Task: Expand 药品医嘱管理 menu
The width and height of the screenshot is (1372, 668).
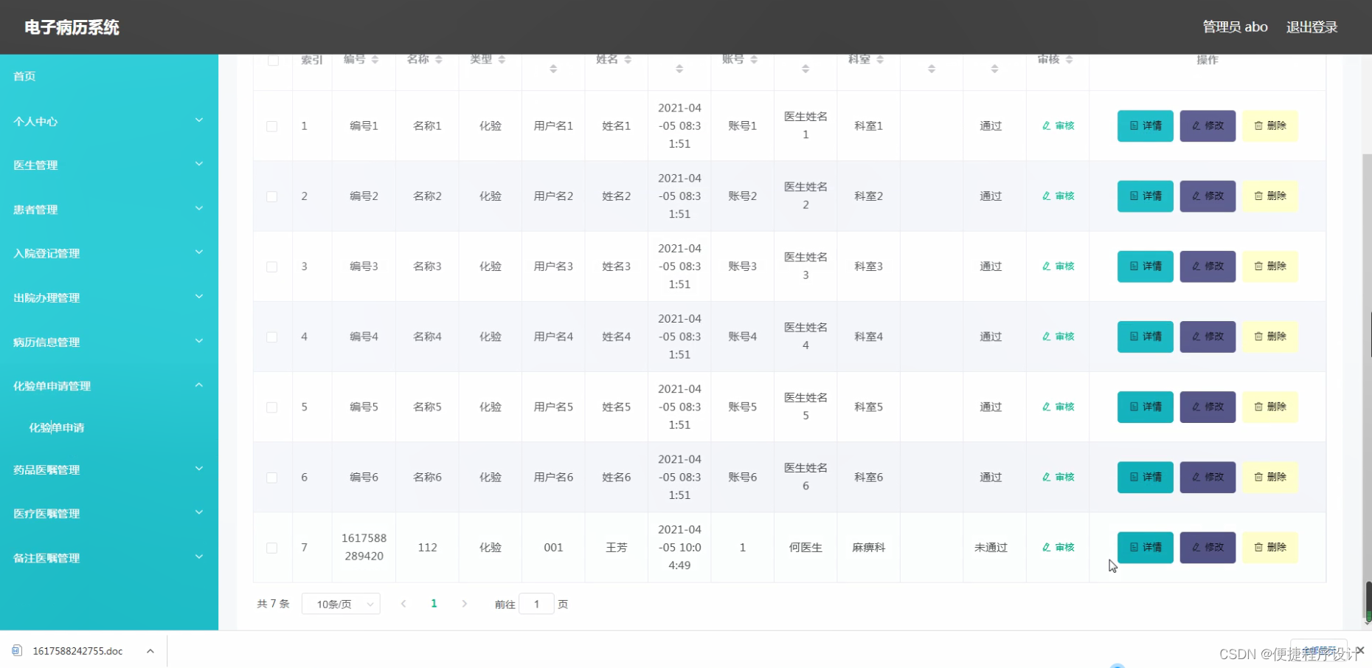Action: tap(109, 469)
